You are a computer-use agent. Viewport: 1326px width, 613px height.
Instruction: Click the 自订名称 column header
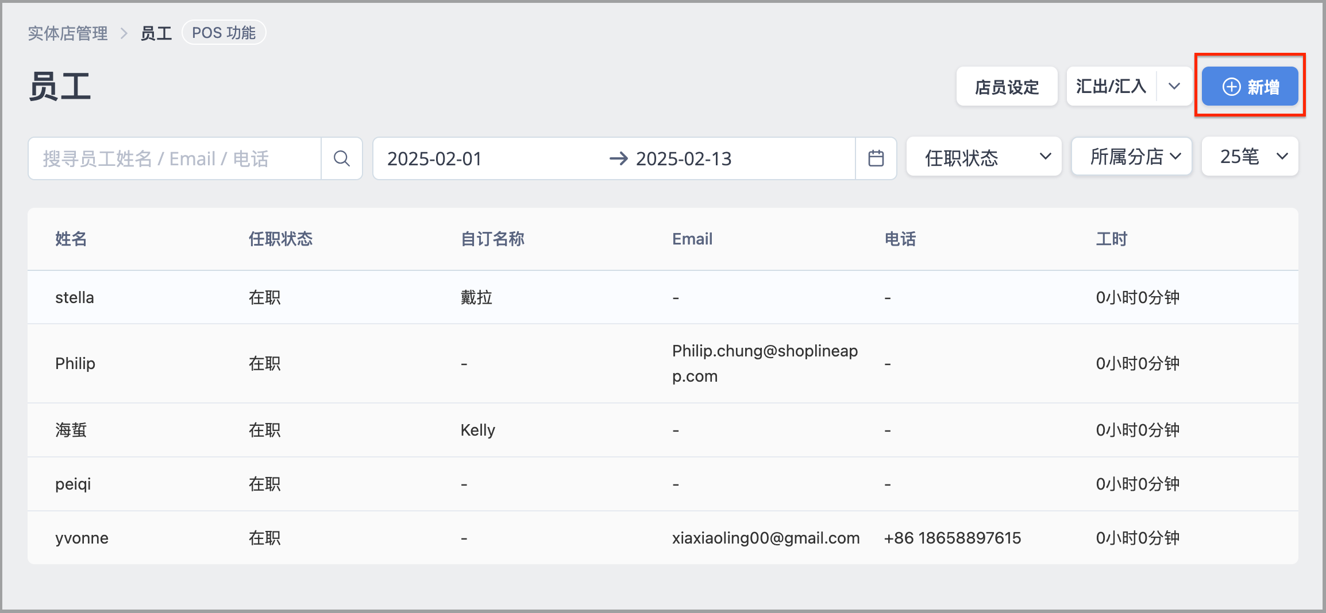coord(492,239)
